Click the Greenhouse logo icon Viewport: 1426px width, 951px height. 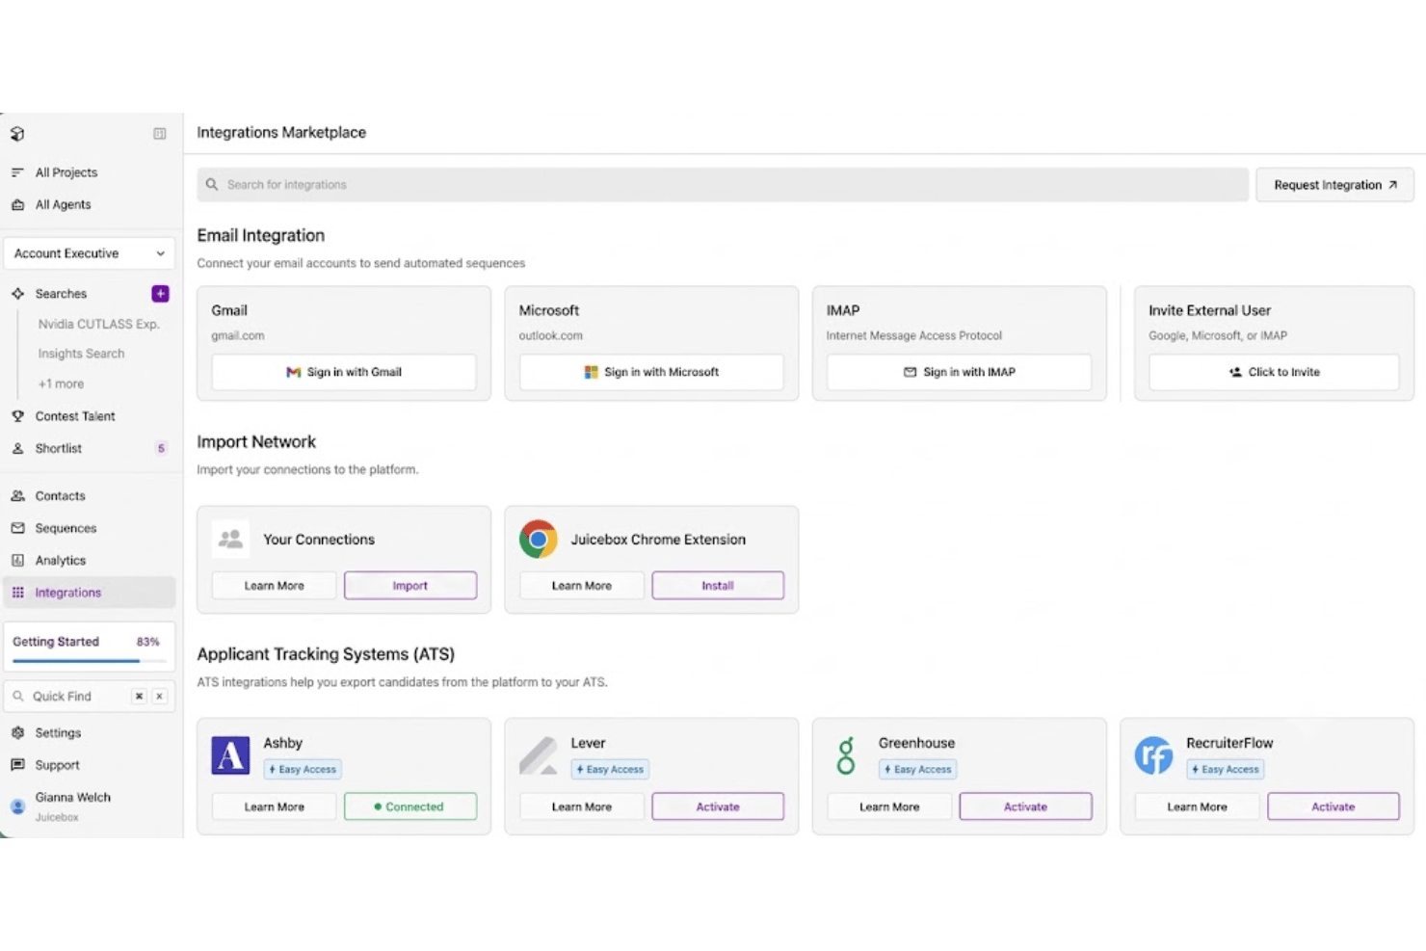[846, 755]
